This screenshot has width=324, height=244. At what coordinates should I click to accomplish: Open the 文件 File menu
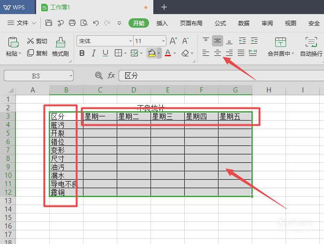(22, 23)
